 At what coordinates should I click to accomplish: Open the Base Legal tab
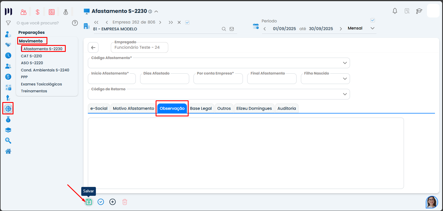point(201,108)
